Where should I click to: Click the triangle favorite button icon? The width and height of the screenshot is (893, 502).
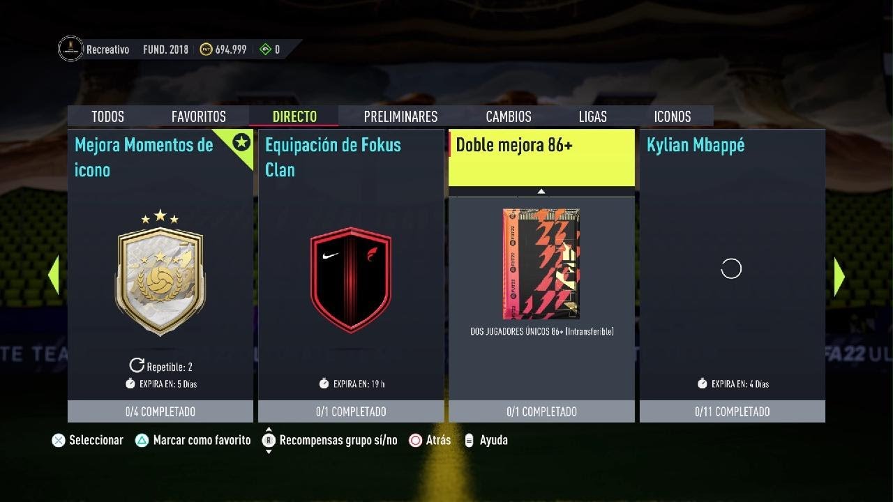pos(142,441)
